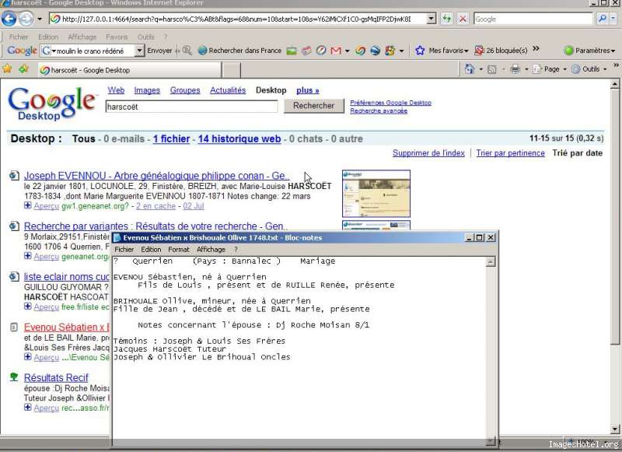Screen dimensions: 622x452
Task: Filter results by 14 historique web
Action: tap(239, 139)
